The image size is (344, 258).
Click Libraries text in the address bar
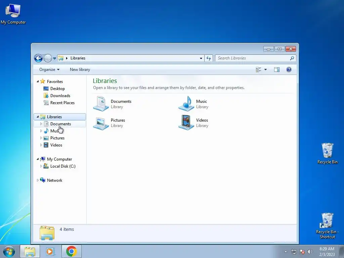78,58
